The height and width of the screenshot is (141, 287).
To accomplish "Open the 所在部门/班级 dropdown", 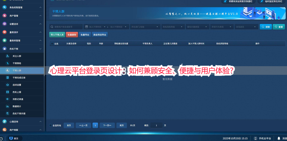I will pyautogui.click(x=145, y=27).
